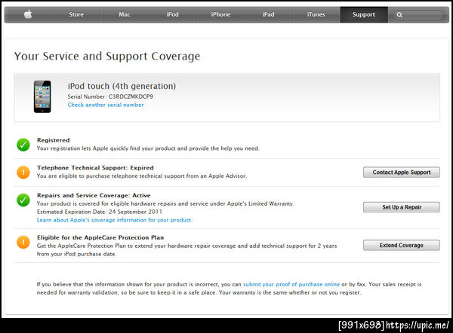Click the Set Up a Repair button
The width and height of the screenshot is (453, 333).
click(x=402, y=207)
